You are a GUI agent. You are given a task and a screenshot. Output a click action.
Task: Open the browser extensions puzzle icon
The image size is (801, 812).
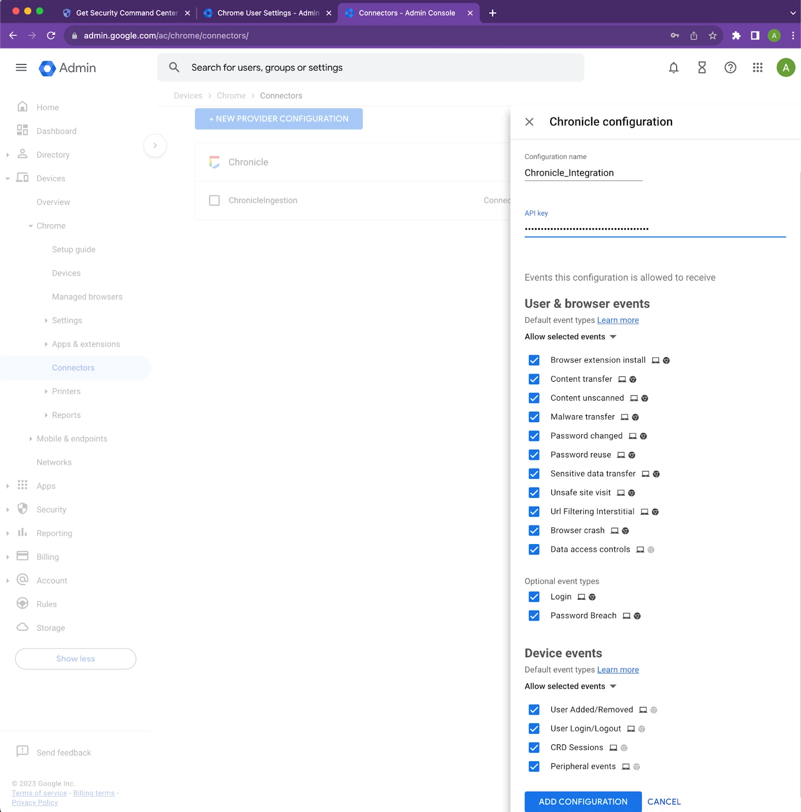[x=736, y=36]
